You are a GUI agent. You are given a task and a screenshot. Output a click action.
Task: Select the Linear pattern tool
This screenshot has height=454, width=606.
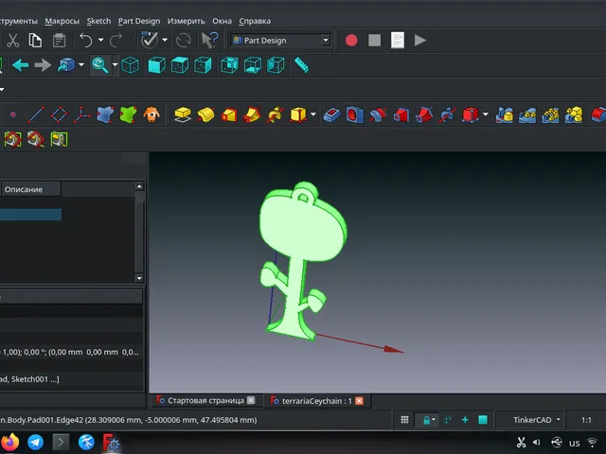coord(527,114)
